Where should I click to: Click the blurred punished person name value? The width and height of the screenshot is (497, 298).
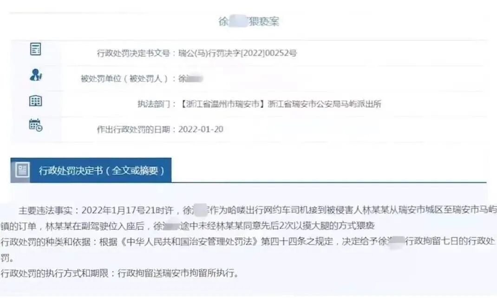click(x=190, y=78)
